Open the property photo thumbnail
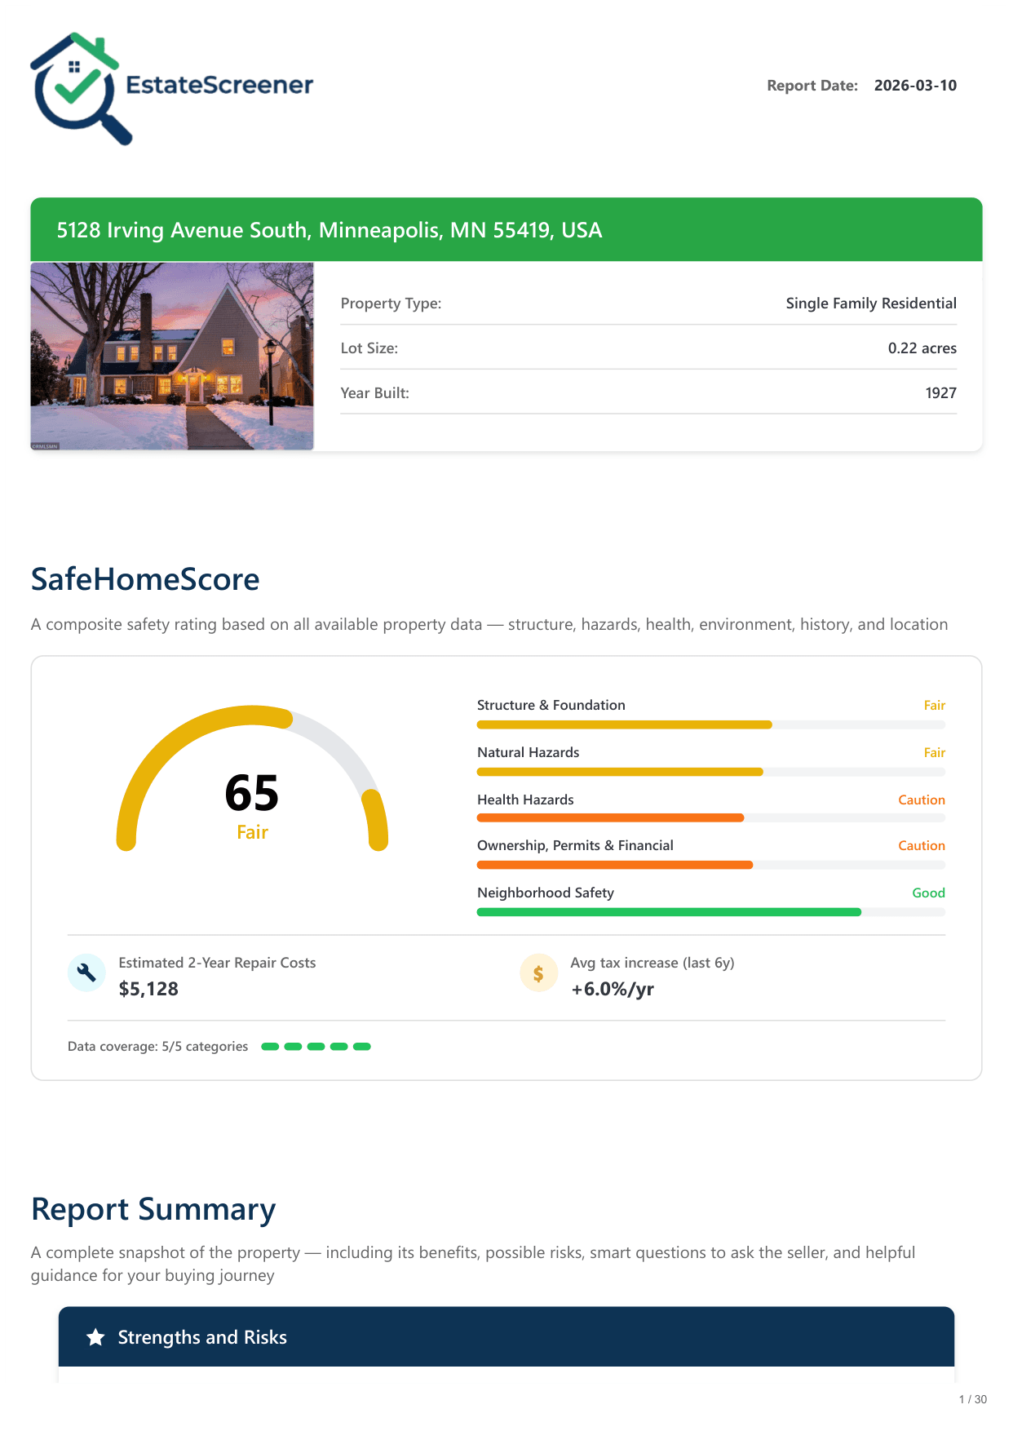 172,356
